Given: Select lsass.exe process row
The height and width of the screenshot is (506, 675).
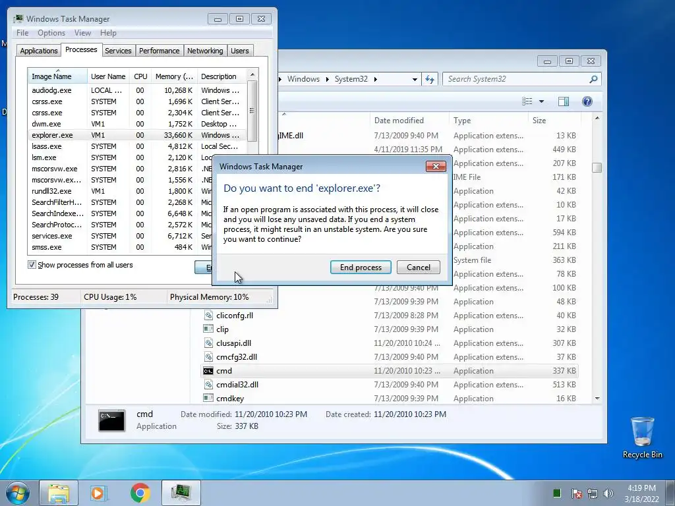Looking at the screenshot, I should (x=137, y=146).
